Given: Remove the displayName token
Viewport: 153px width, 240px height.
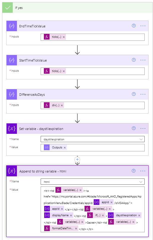Looking at the screenshot, I should [x=71, y=215].
